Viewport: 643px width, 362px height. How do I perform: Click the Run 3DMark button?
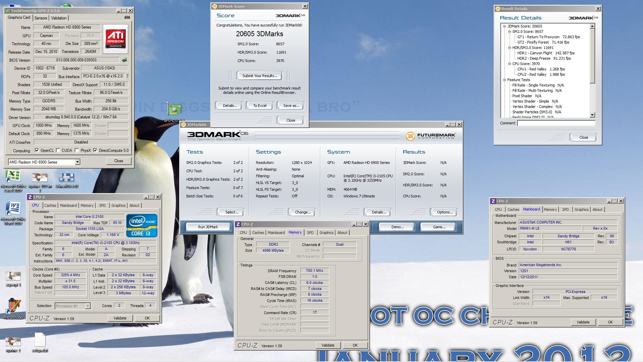[x=208, y=227]
